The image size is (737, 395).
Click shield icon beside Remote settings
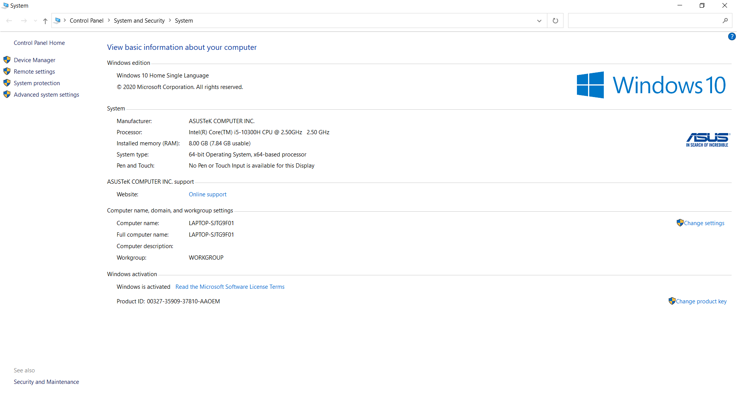point(7,71)
